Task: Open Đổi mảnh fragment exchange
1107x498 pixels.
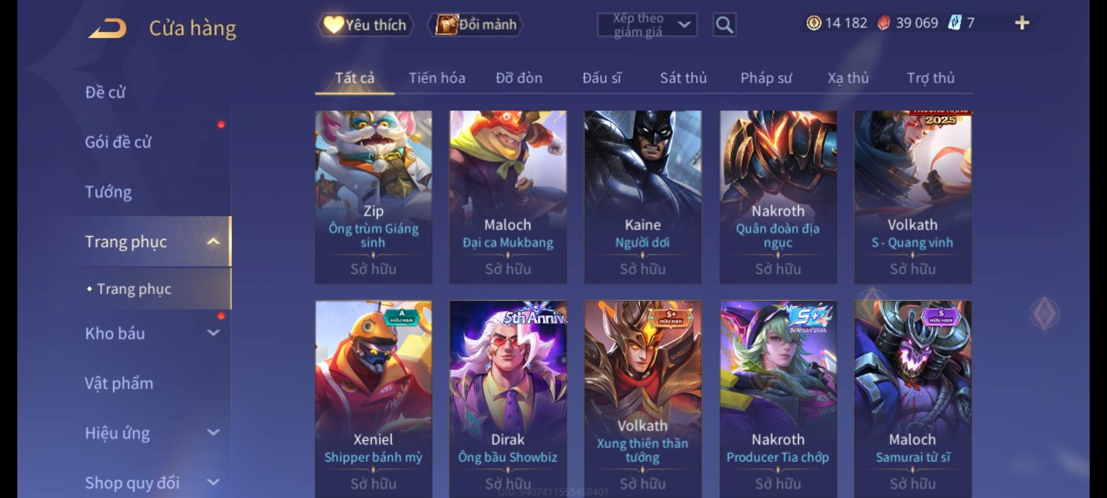Action: pyautogui.click(x=476, y=24)
